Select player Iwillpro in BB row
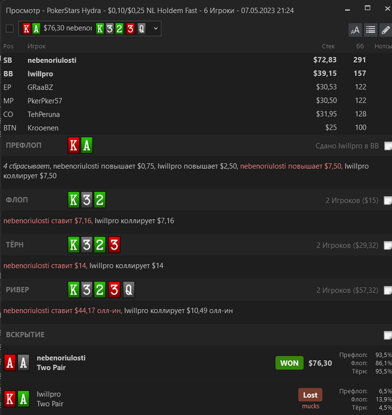The width and height of the screenshot is (392, 415). (40, 74)
